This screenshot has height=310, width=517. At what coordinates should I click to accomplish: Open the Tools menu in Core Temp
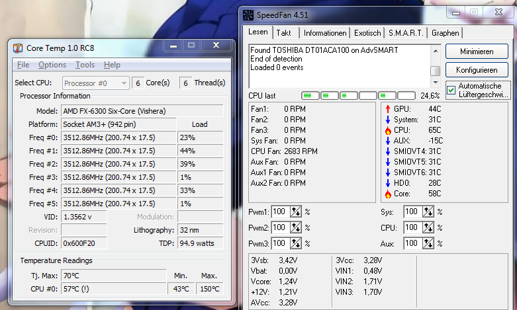(85, 65)
